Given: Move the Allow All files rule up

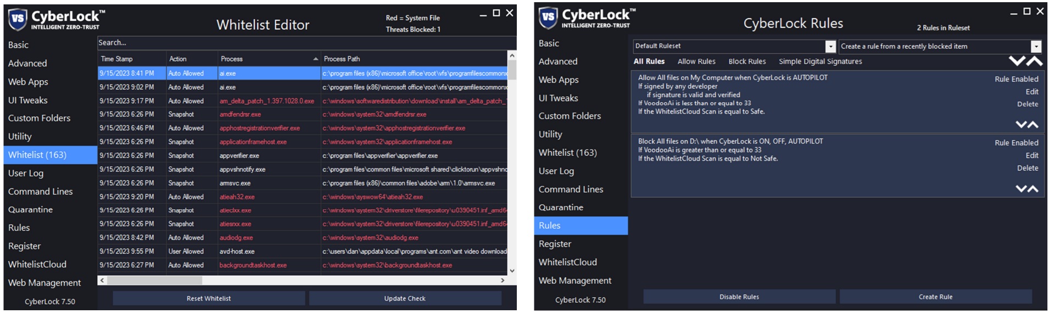Looking at the screenshot, I should point(1033,125).
